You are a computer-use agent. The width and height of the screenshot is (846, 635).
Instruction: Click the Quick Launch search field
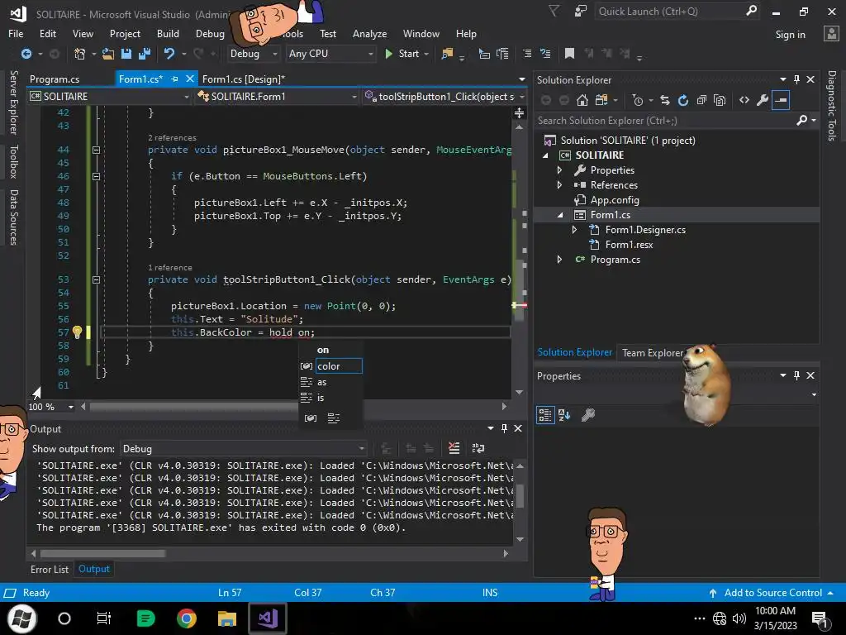pos(669,12)
